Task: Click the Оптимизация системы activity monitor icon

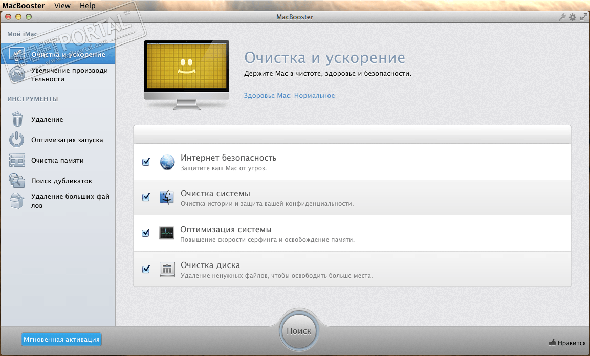Action: tap(167, 233)
